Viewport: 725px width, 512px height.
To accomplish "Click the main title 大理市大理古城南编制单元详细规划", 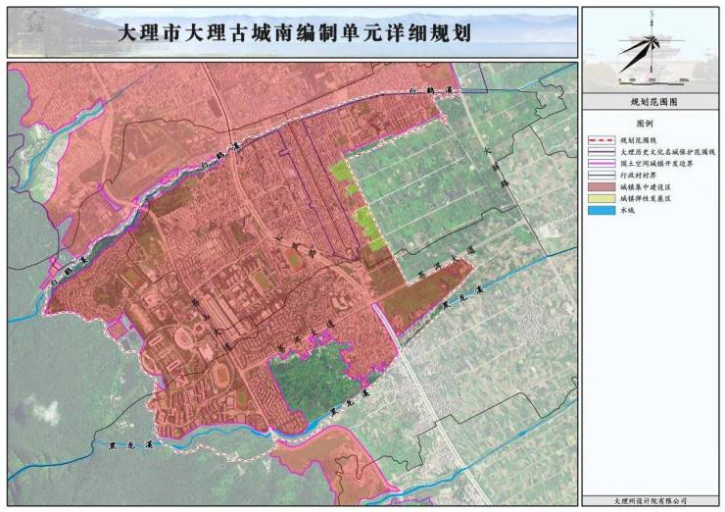I will tap(295, 33).
